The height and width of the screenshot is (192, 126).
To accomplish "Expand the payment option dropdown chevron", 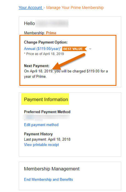I will 90,49.
